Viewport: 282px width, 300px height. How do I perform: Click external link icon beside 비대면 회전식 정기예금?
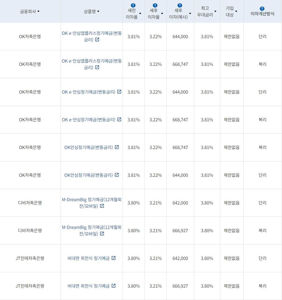click(x=114, y=258)
